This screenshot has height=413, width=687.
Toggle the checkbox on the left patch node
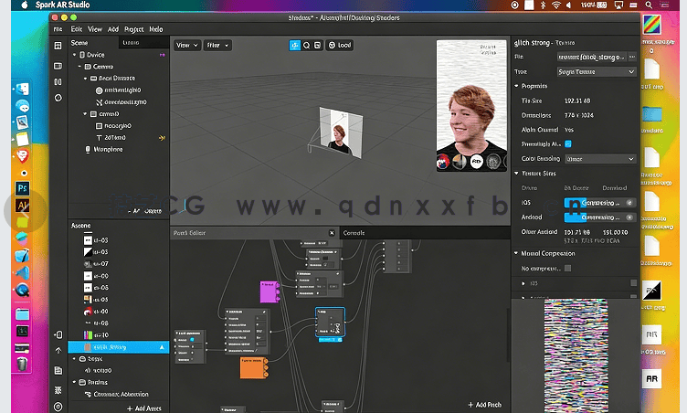click(191, 339)
